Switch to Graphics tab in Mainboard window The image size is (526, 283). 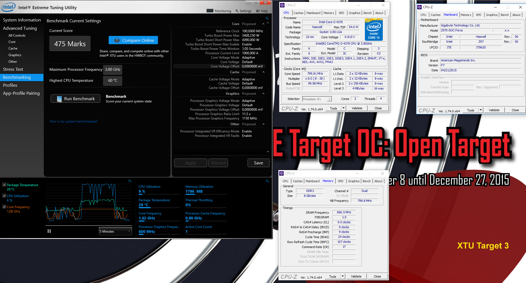click(x=492, y=15)
